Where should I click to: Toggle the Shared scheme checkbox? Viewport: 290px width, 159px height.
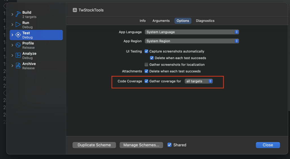tap(169, 145)
